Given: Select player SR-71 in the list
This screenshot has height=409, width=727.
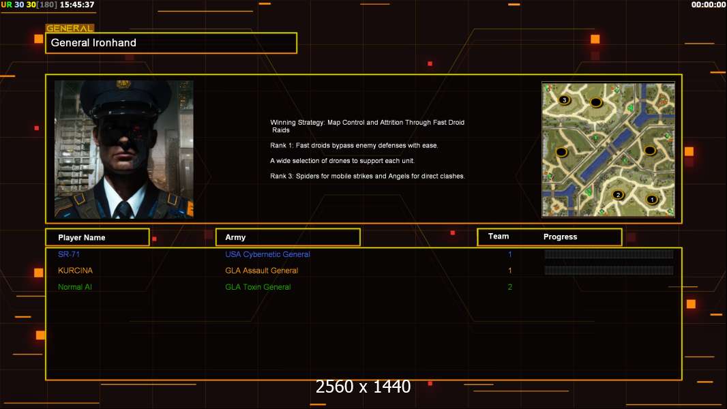Looking at the screenshot, I should click(x=69, y=254).
